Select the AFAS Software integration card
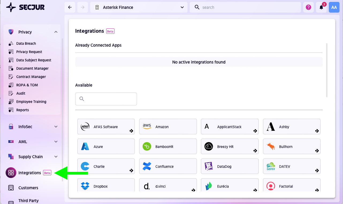 point(106,127)
